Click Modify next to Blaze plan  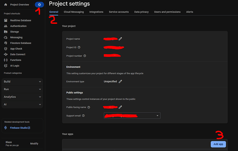(x=34, y=143)
